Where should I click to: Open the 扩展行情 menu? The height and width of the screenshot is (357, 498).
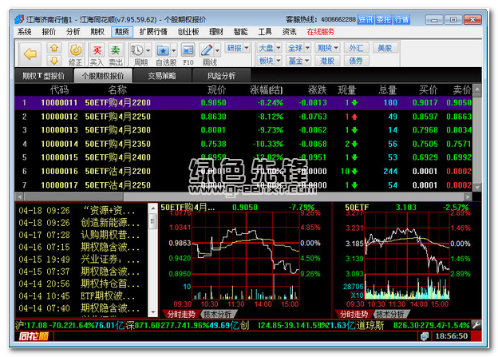tap(153, 32)
